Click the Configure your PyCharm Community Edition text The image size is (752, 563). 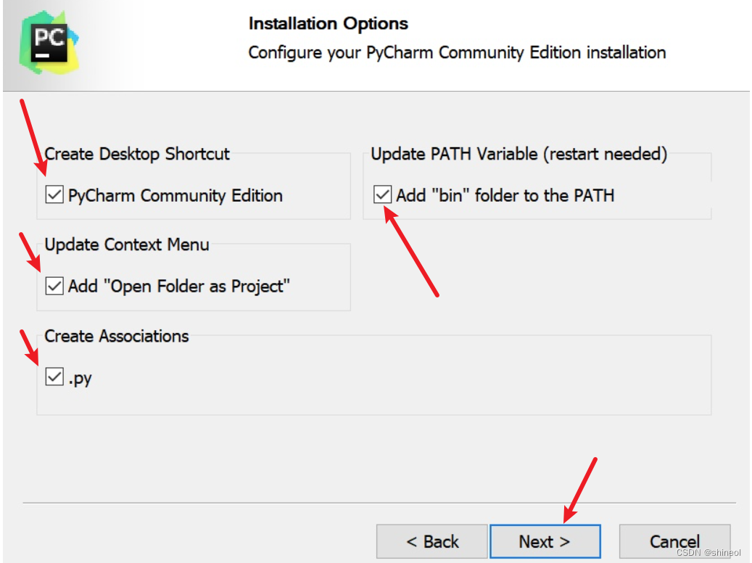pos(457,52)
